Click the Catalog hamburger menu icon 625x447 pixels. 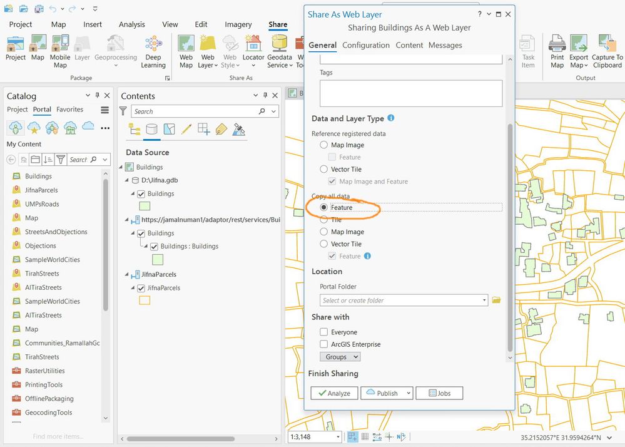(x=105, y=110)
